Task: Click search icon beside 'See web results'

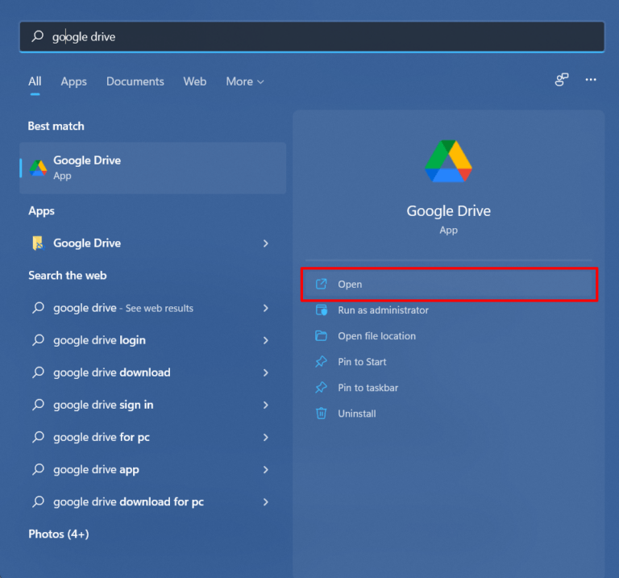Action: coord(39,308)
